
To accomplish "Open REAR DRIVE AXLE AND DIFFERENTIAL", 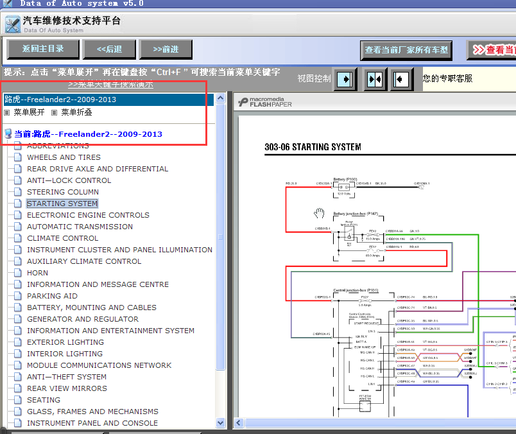I will tap(98, 169).
